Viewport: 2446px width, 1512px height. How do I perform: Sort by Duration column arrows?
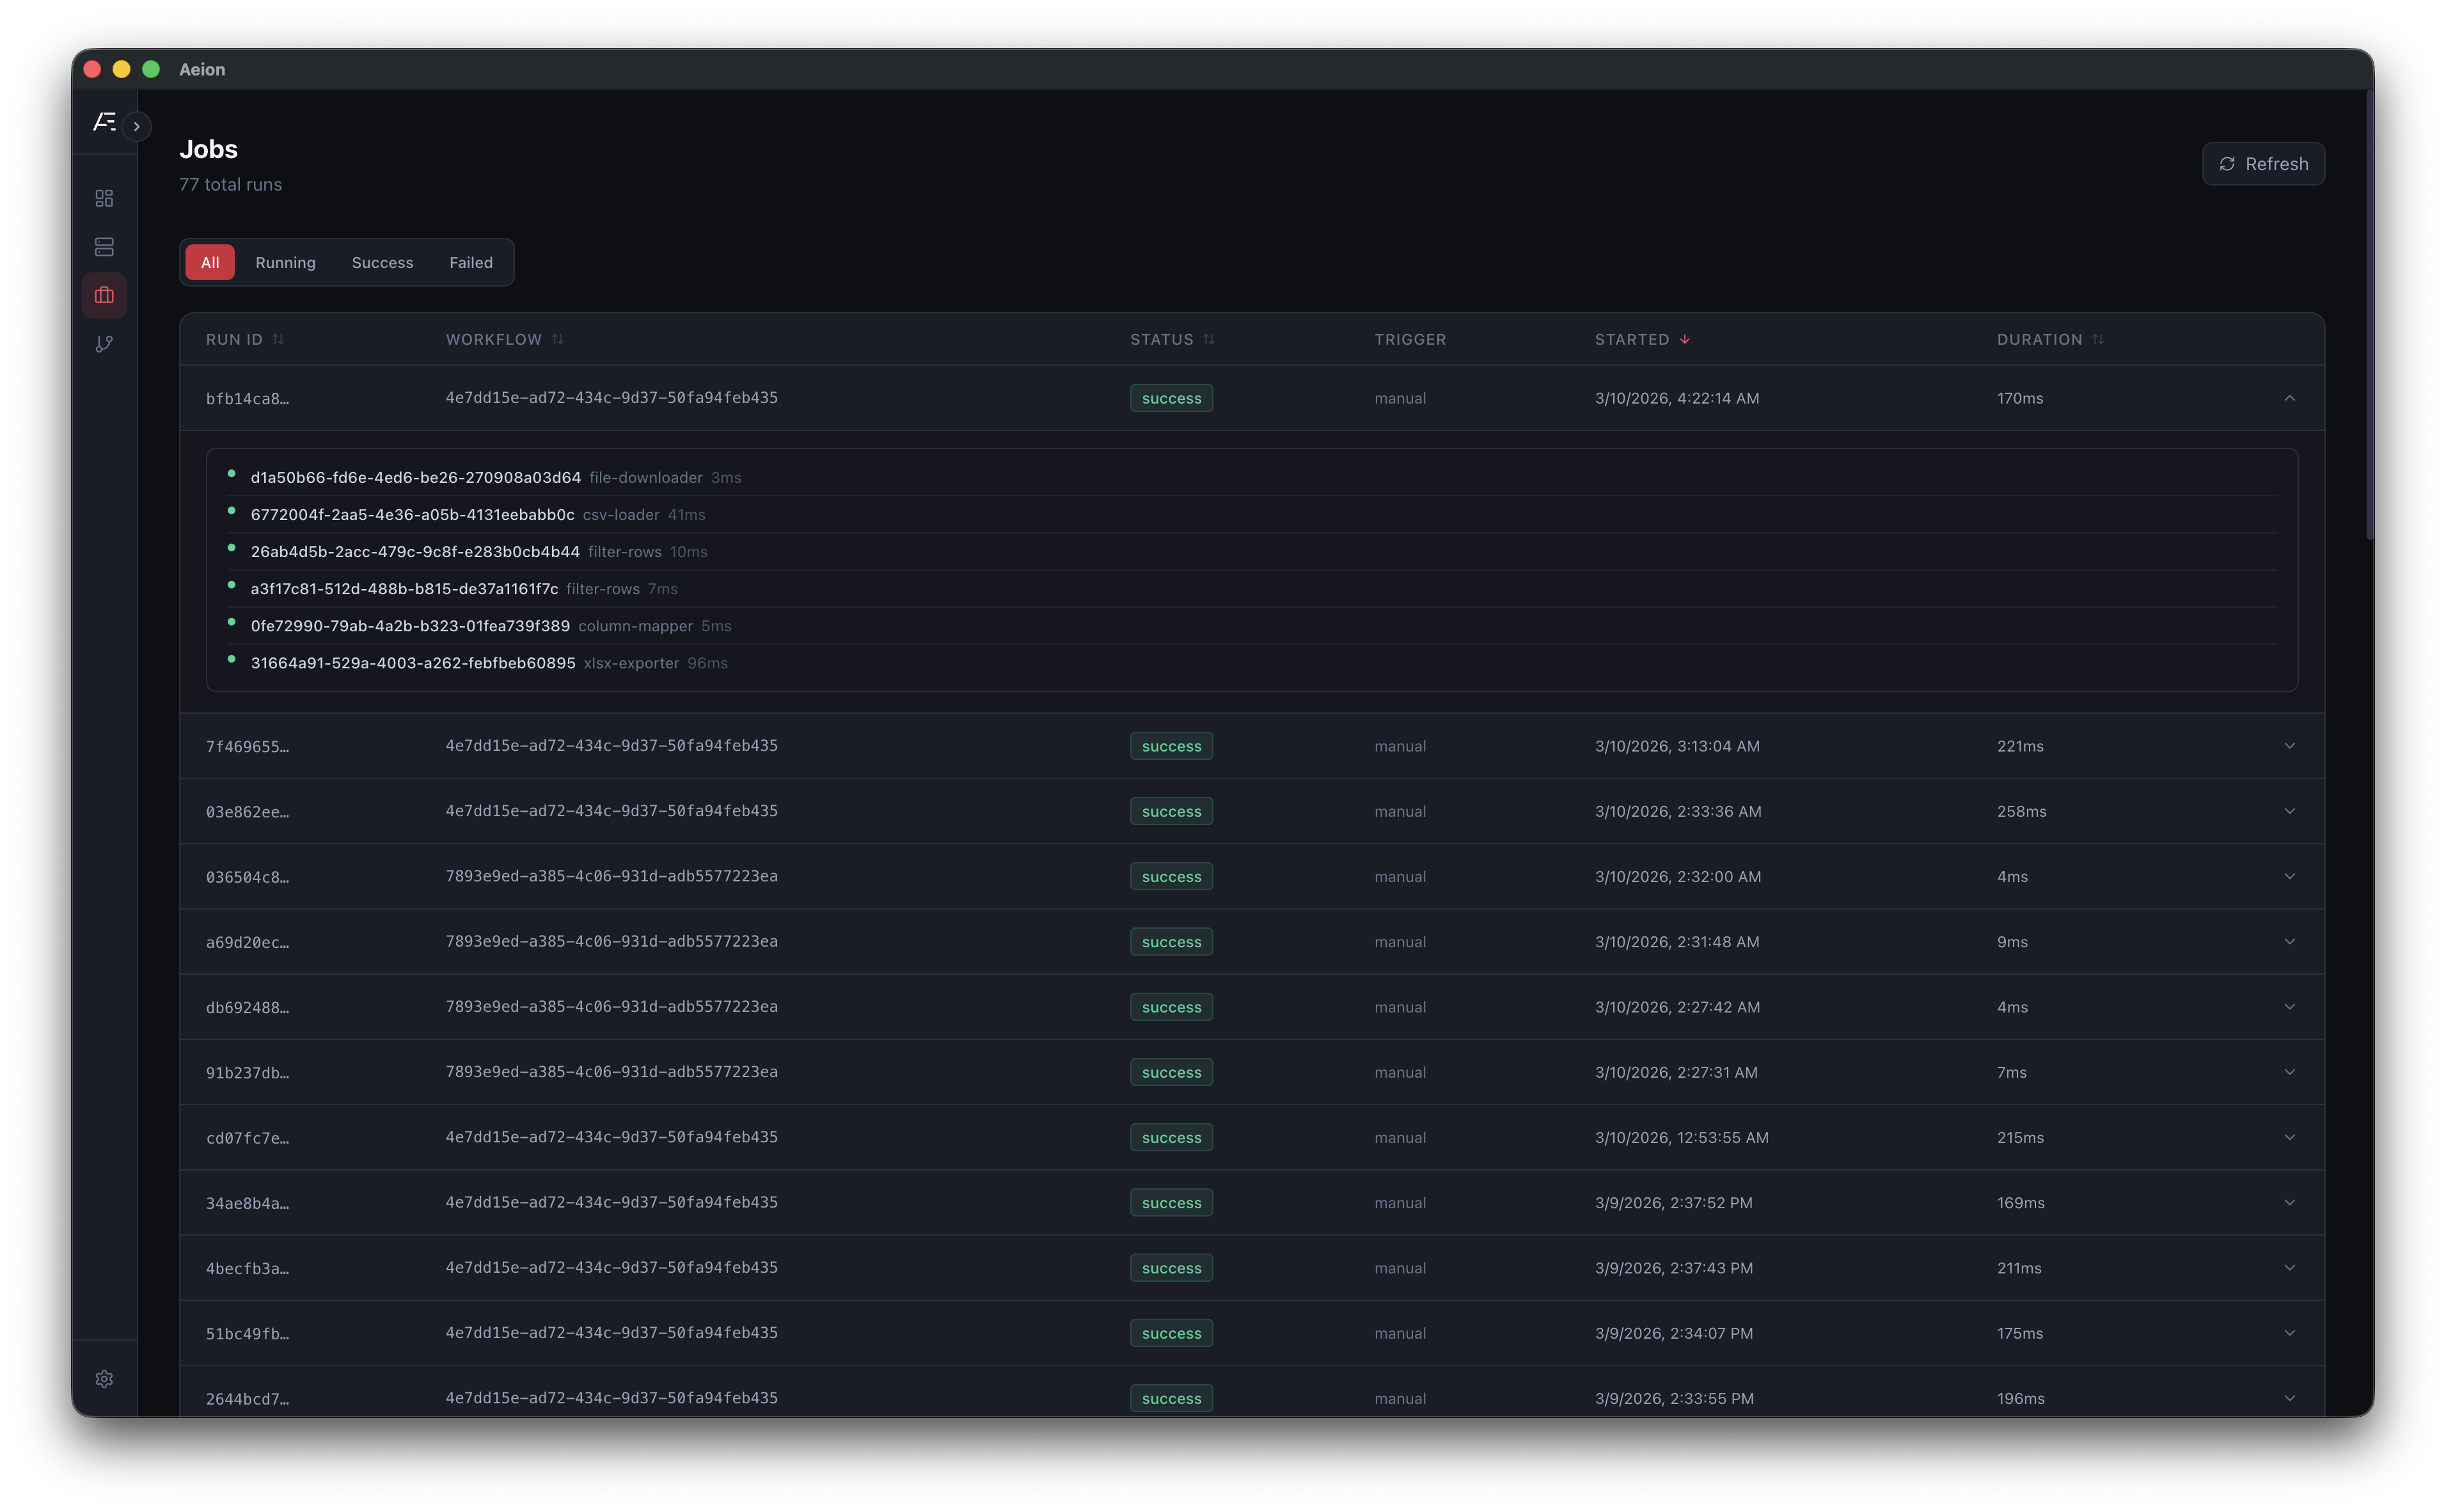[x=2098, y=339]
